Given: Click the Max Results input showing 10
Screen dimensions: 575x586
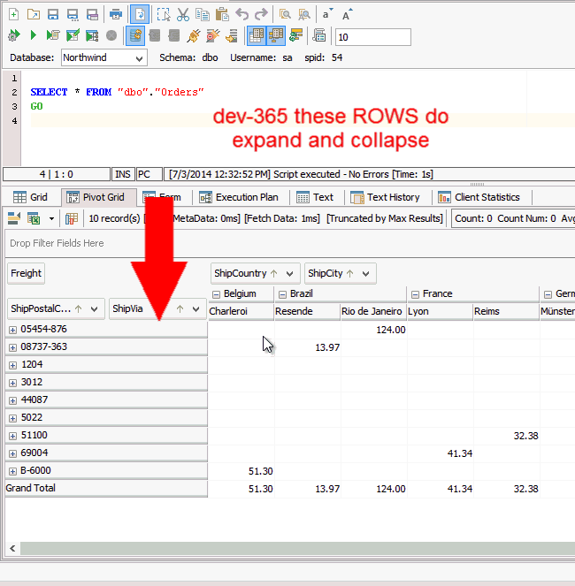Looking at the screenshot, I should tap(373, 37).
